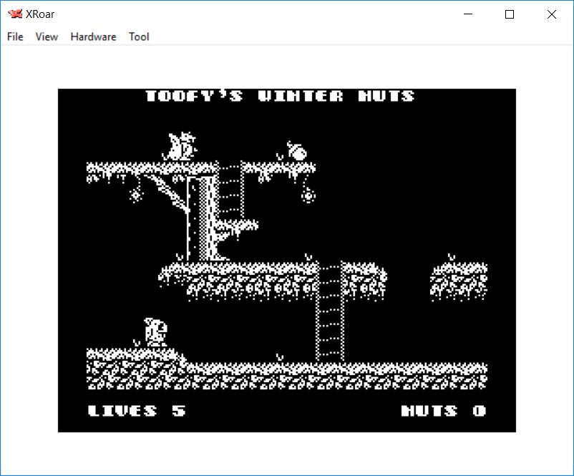Click the snowy tree trunk
The image size is (574, 476).
(201, 218)
